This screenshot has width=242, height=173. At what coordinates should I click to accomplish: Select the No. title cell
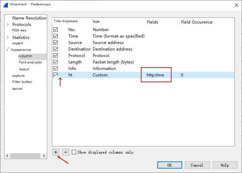click(x=72, y=29)
